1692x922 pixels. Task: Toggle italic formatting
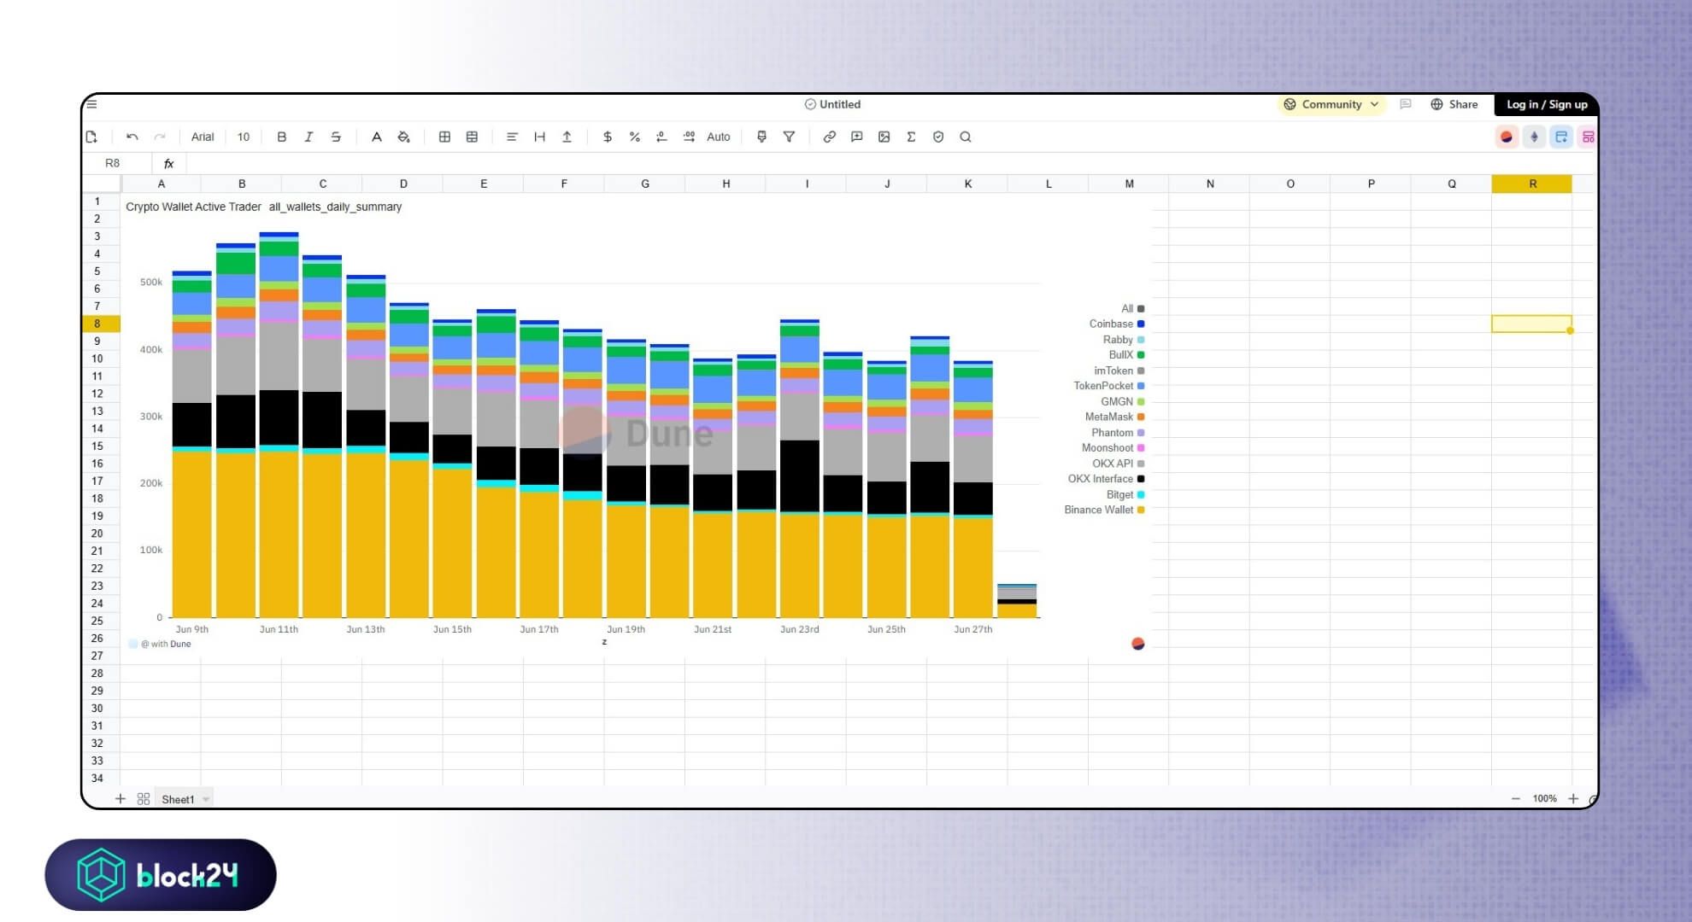click(x=308, y=137)
